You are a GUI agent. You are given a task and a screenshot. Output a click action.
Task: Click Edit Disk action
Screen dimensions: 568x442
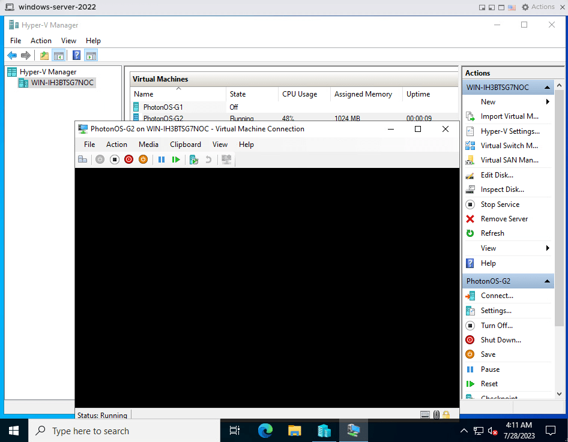(497, 175)
